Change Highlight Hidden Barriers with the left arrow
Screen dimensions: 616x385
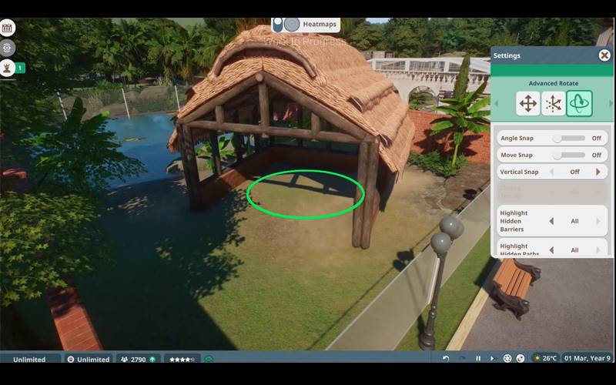point(551,221)
